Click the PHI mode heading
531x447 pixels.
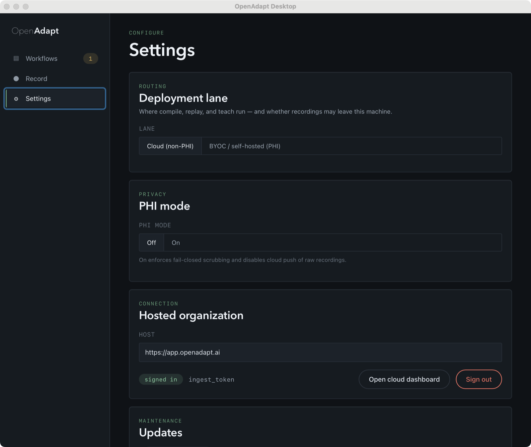pos(164,206)
